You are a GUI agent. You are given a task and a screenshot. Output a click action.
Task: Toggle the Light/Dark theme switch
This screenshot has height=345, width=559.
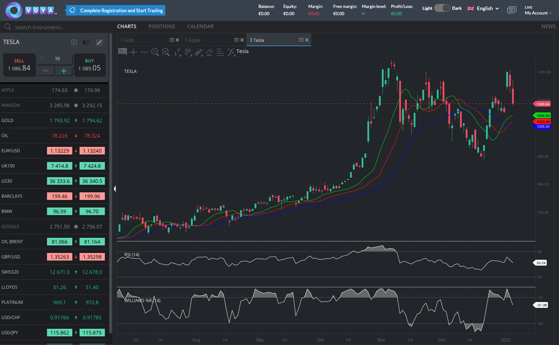tap(442, 8)
